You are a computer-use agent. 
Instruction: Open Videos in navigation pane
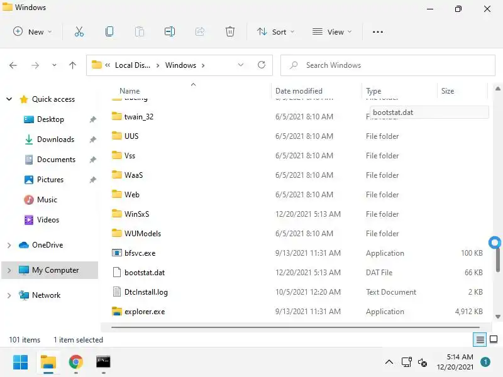[x=48, y=219]
